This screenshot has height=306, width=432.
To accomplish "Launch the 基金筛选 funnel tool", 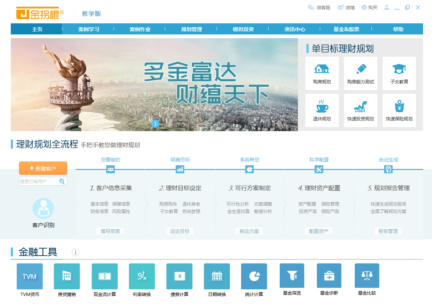I will tap(292, 276).
